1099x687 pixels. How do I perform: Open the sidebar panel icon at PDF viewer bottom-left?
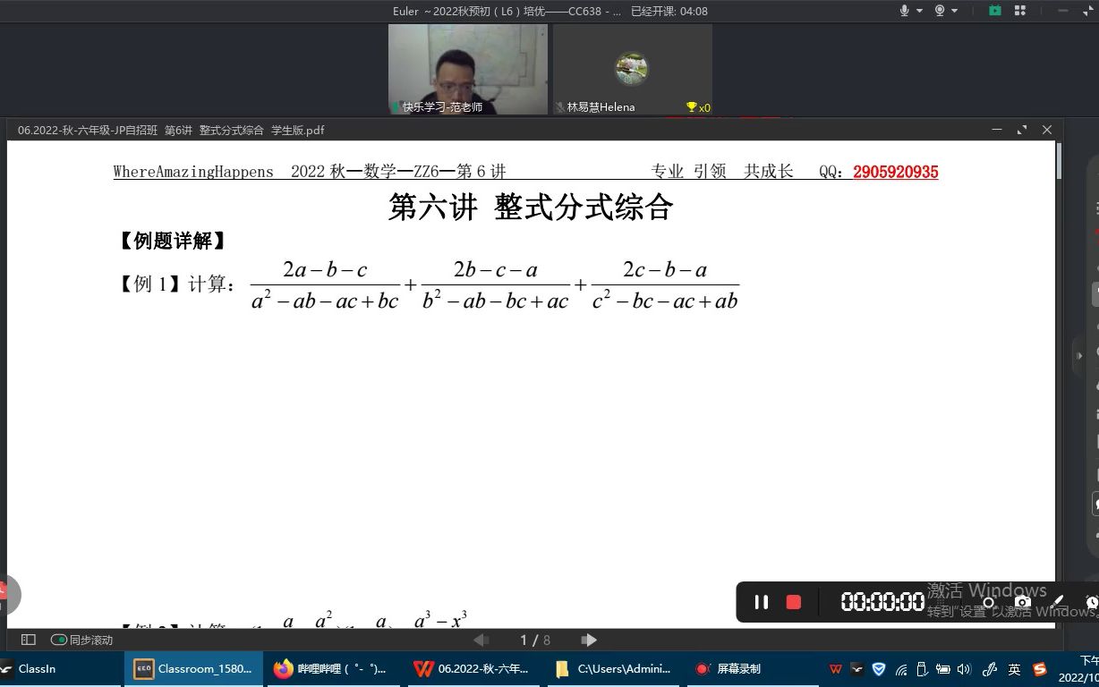tap(27, 640)
